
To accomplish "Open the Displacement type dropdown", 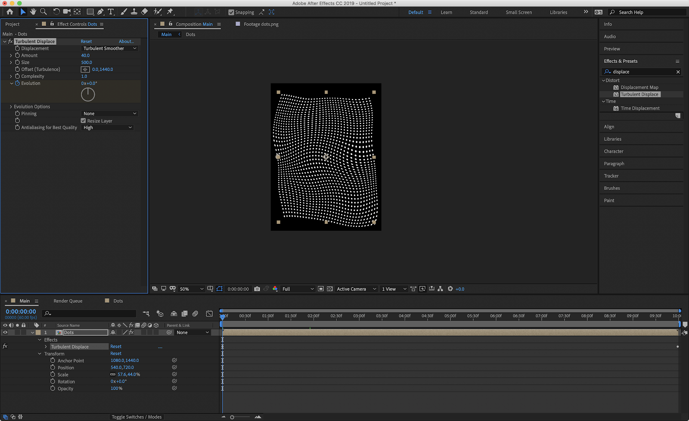I will tap(109, 49).
